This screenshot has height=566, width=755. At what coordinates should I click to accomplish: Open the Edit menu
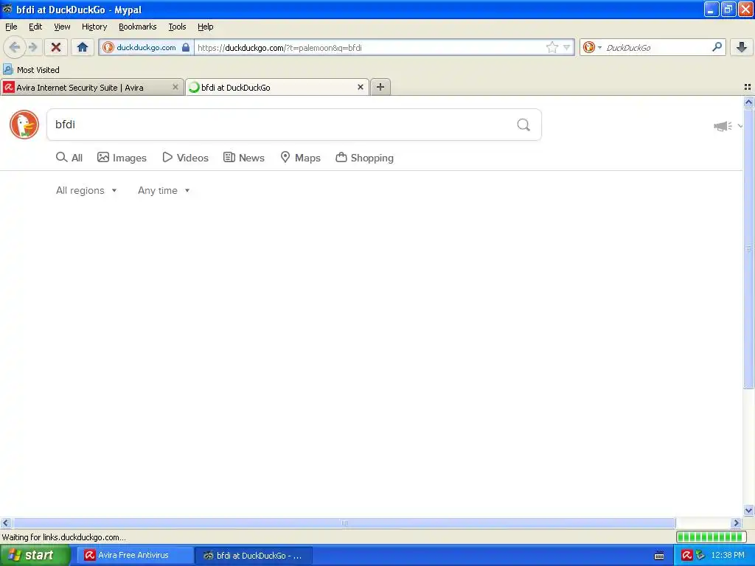35,27
